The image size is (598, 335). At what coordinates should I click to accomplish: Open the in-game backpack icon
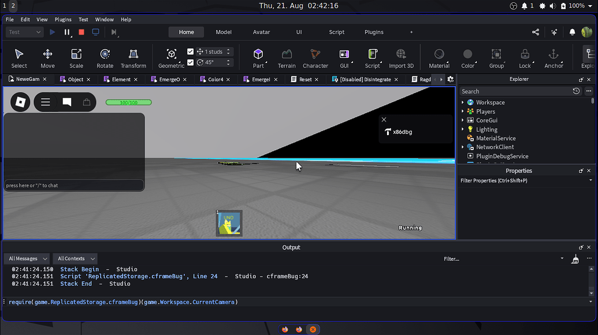point(87,102)
